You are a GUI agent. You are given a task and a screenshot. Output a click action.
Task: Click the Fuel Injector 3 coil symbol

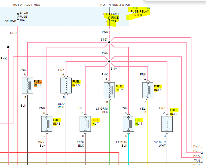click(47, 124)
